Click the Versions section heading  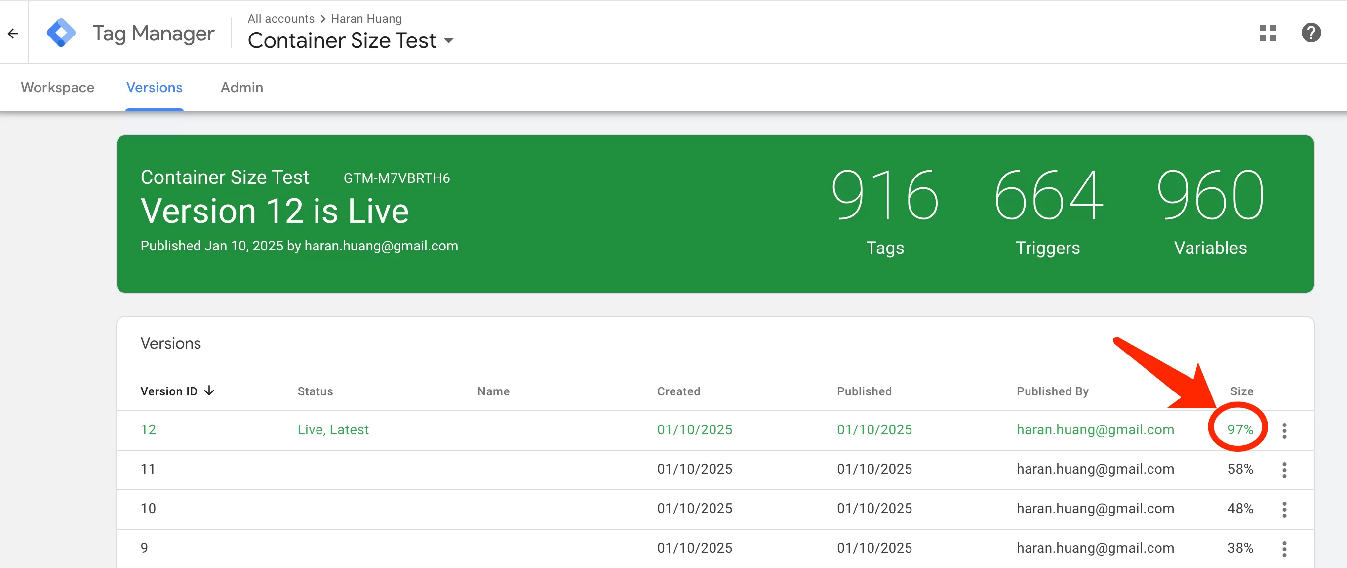[x=170, y=343]
